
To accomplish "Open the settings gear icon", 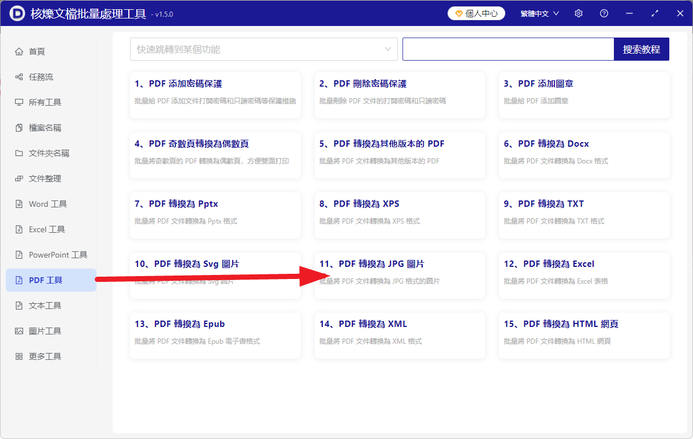I will [578, 13].
